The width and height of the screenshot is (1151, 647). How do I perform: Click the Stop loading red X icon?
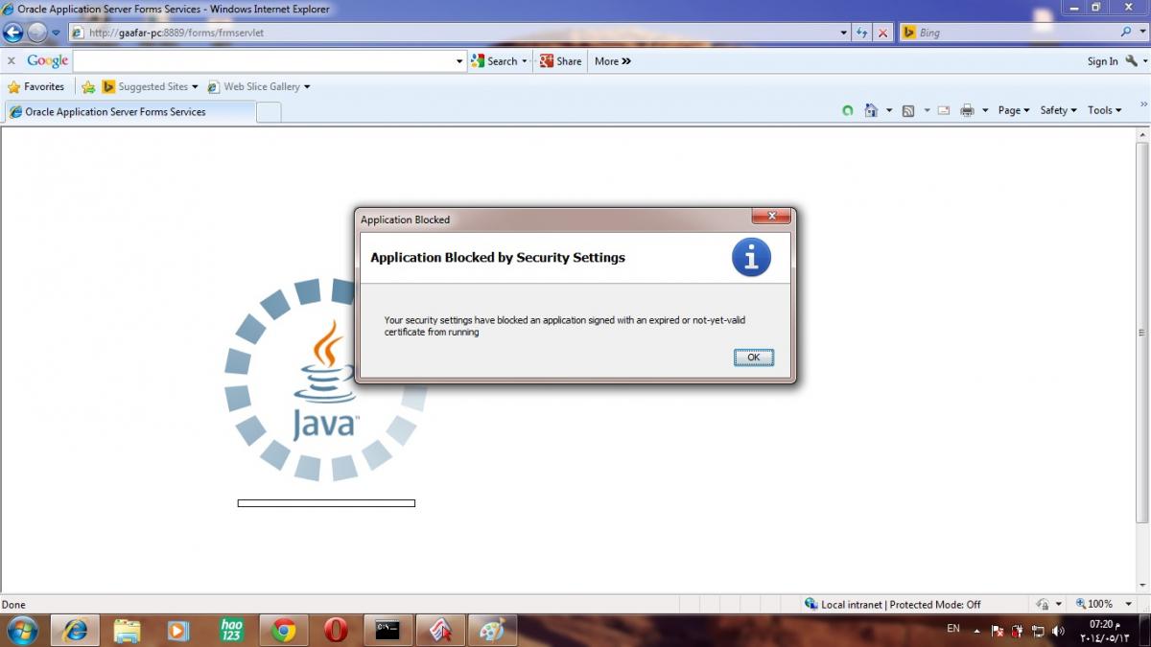pos(883,33)
